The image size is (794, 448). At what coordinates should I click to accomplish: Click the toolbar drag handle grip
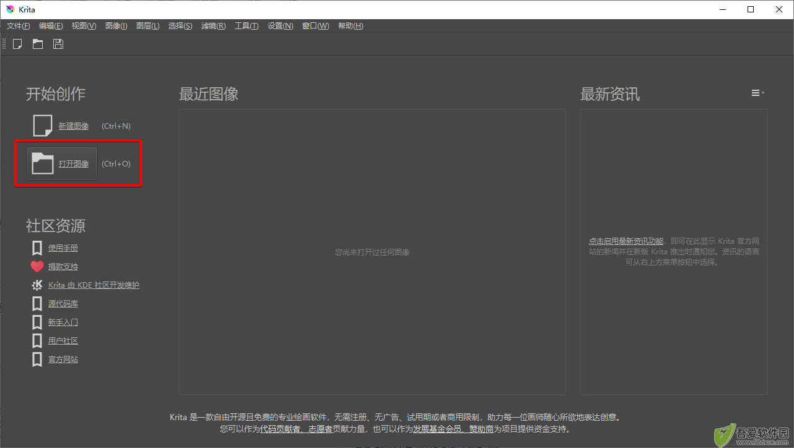(4, 44)
